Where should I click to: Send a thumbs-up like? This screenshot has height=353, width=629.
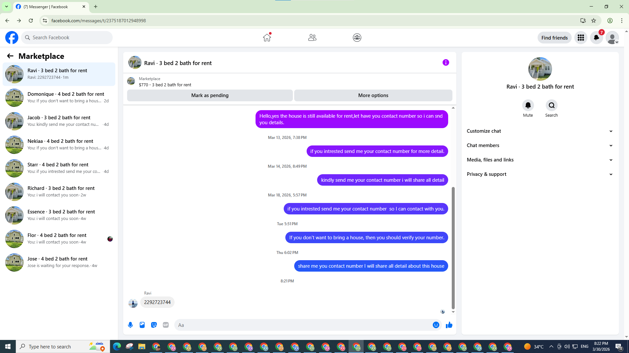pyautogui.click(x=449, y=325)
